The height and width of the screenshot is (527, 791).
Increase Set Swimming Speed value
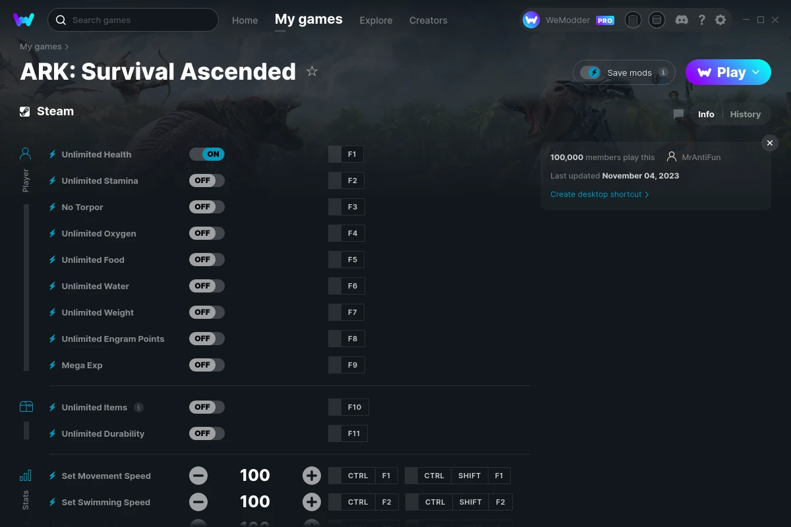coord(312,502)
